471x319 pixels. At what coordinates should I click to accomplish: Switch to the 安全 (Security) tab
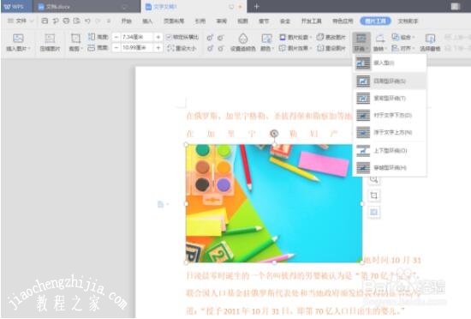click(x=285, y=21)
